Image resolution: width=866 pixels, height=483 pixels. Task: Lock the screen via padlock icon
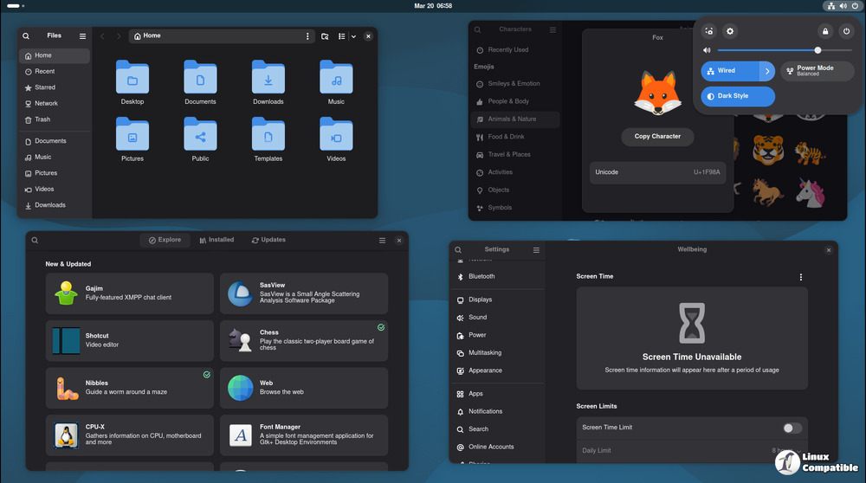(x=825, y=31)
